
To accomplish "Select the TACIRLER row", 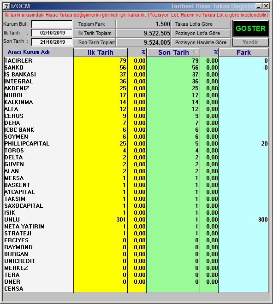I will tap(136, 61).
